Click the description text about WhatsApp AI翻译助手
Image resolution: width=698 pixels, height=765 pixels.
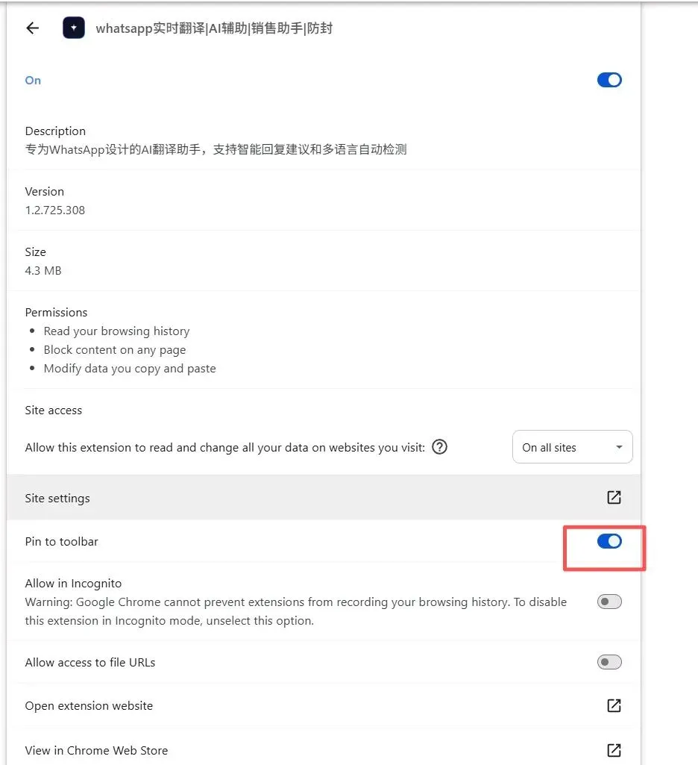pos(216,149)
